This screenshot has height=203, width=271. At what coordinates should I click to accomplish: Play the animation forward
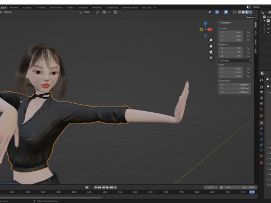[x=107, y=187]
